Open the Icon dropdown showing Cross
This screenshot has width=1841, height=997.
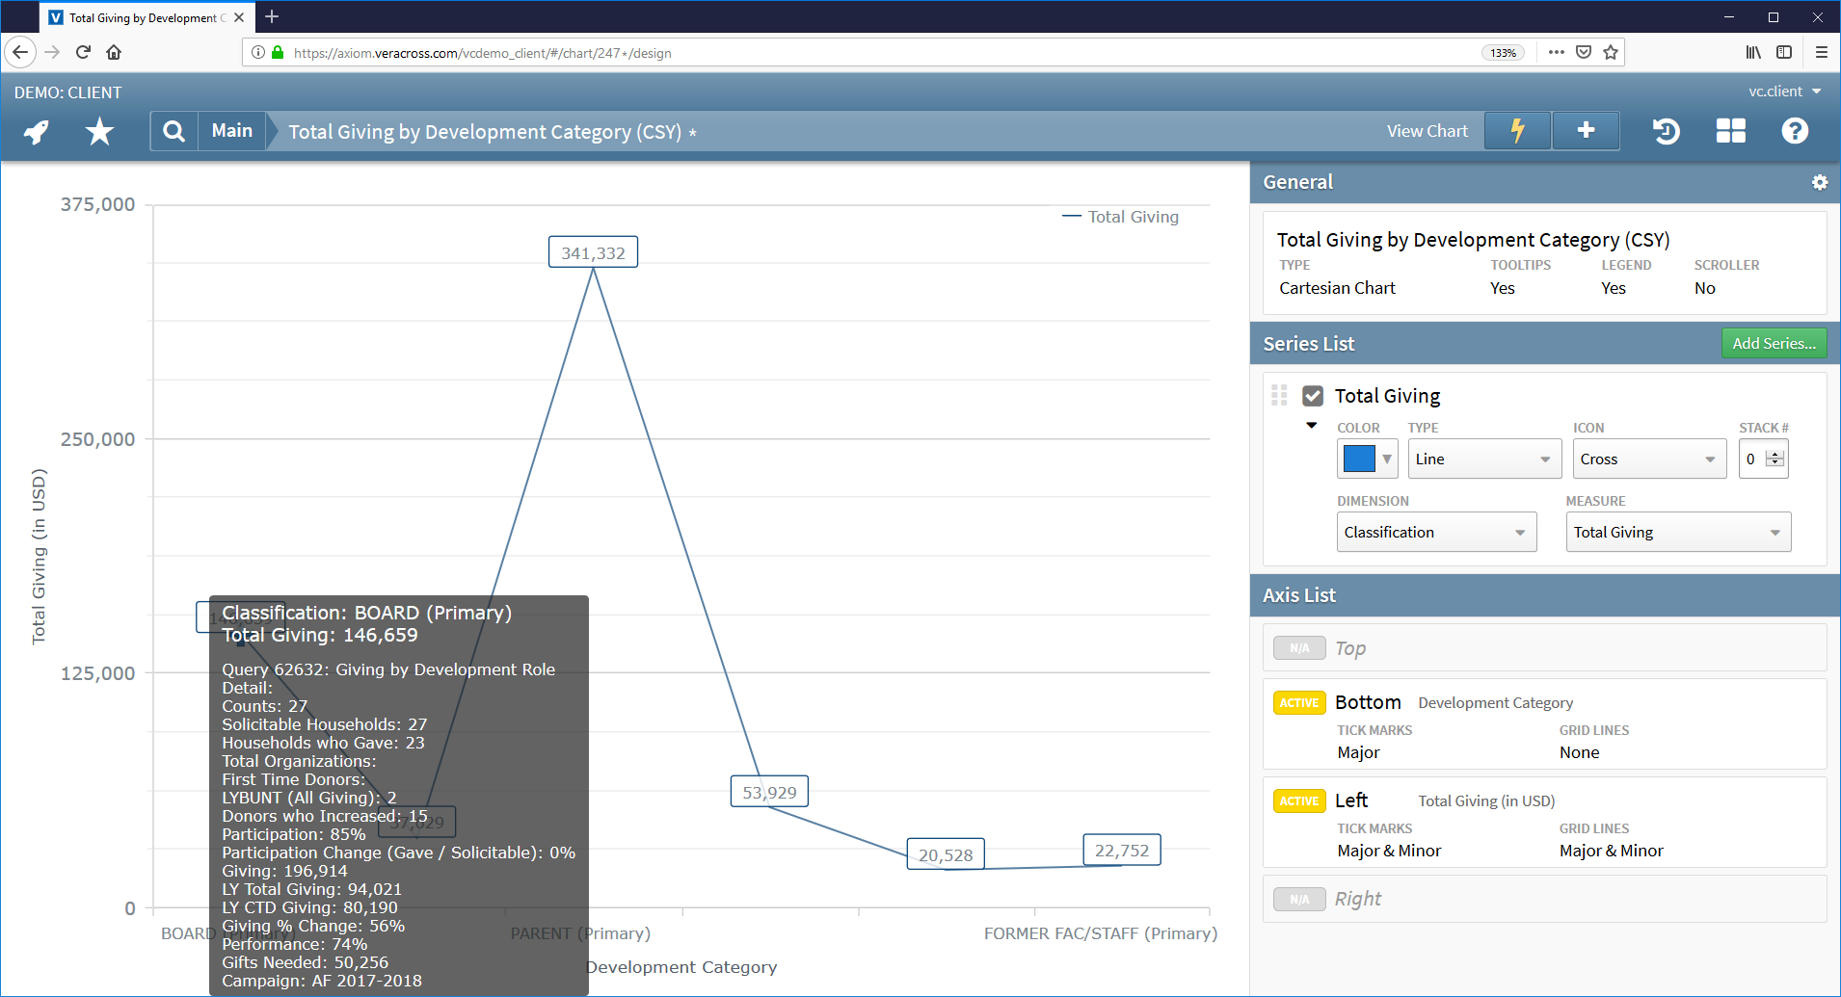point(1648,459)
